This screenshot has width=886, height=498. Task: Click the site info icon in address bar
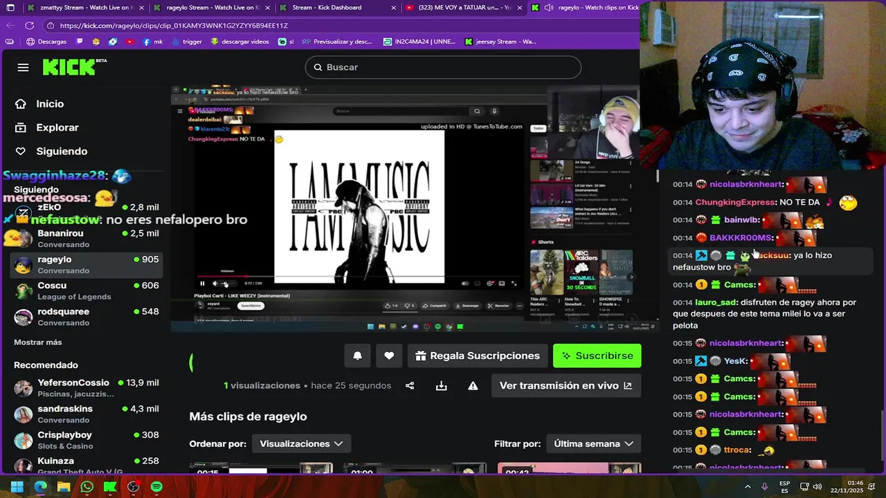pos(51,26)
